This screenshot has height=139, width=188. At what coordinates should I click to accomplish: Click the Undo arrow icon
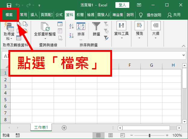point(18,5)
